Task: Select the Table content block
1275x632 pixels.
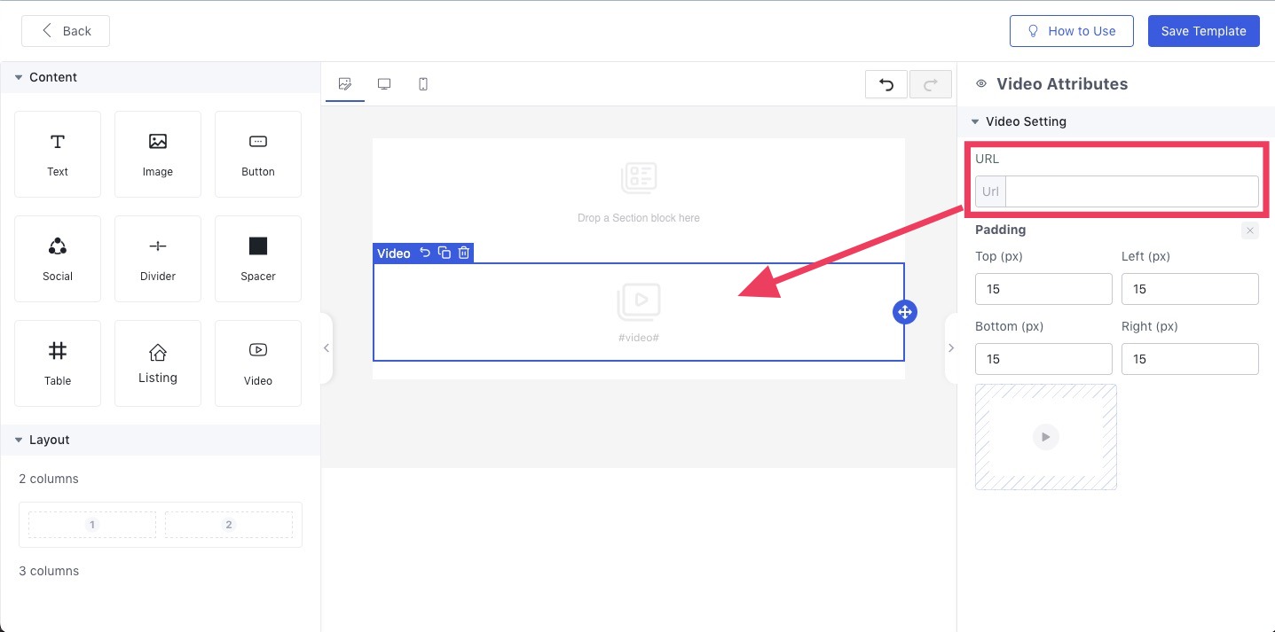Action: [58, 363]
